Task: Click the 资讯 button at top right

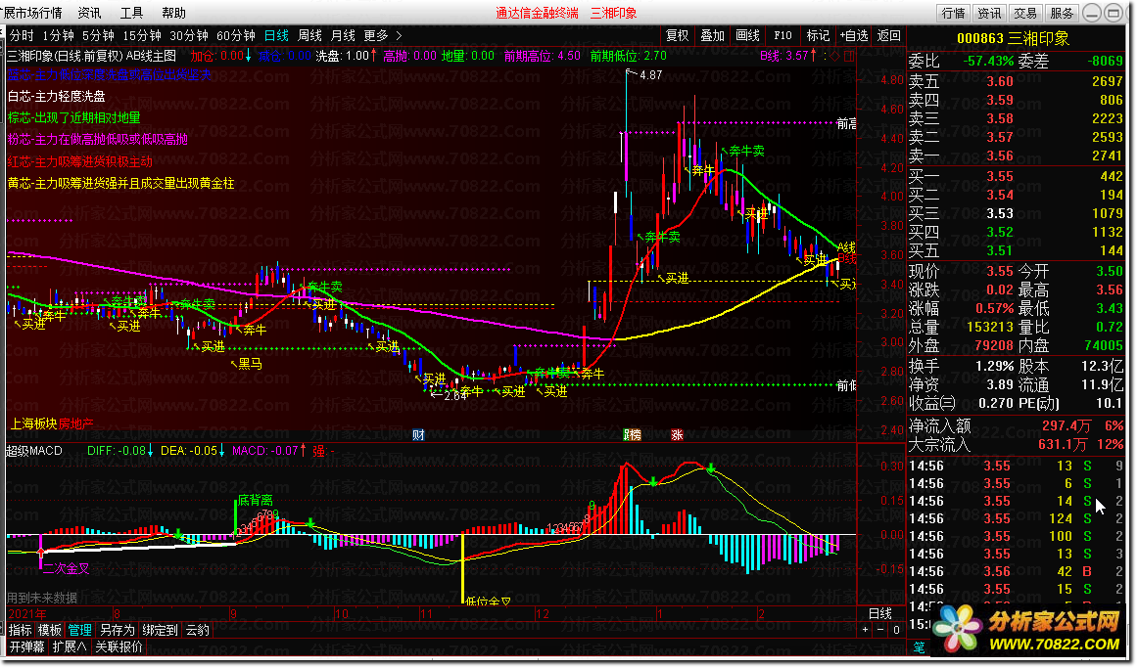Action: click(989, 13)
